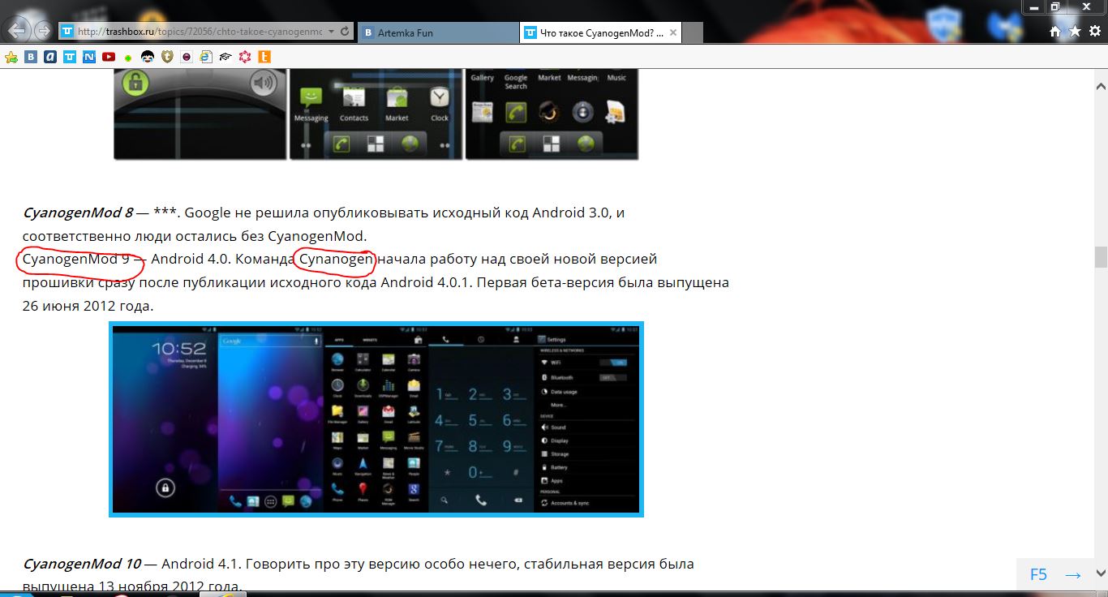The width and height of the screenshot is (1108, 597).
Task: Switch to the Artemka Fun tab
Action: [438, 32]
